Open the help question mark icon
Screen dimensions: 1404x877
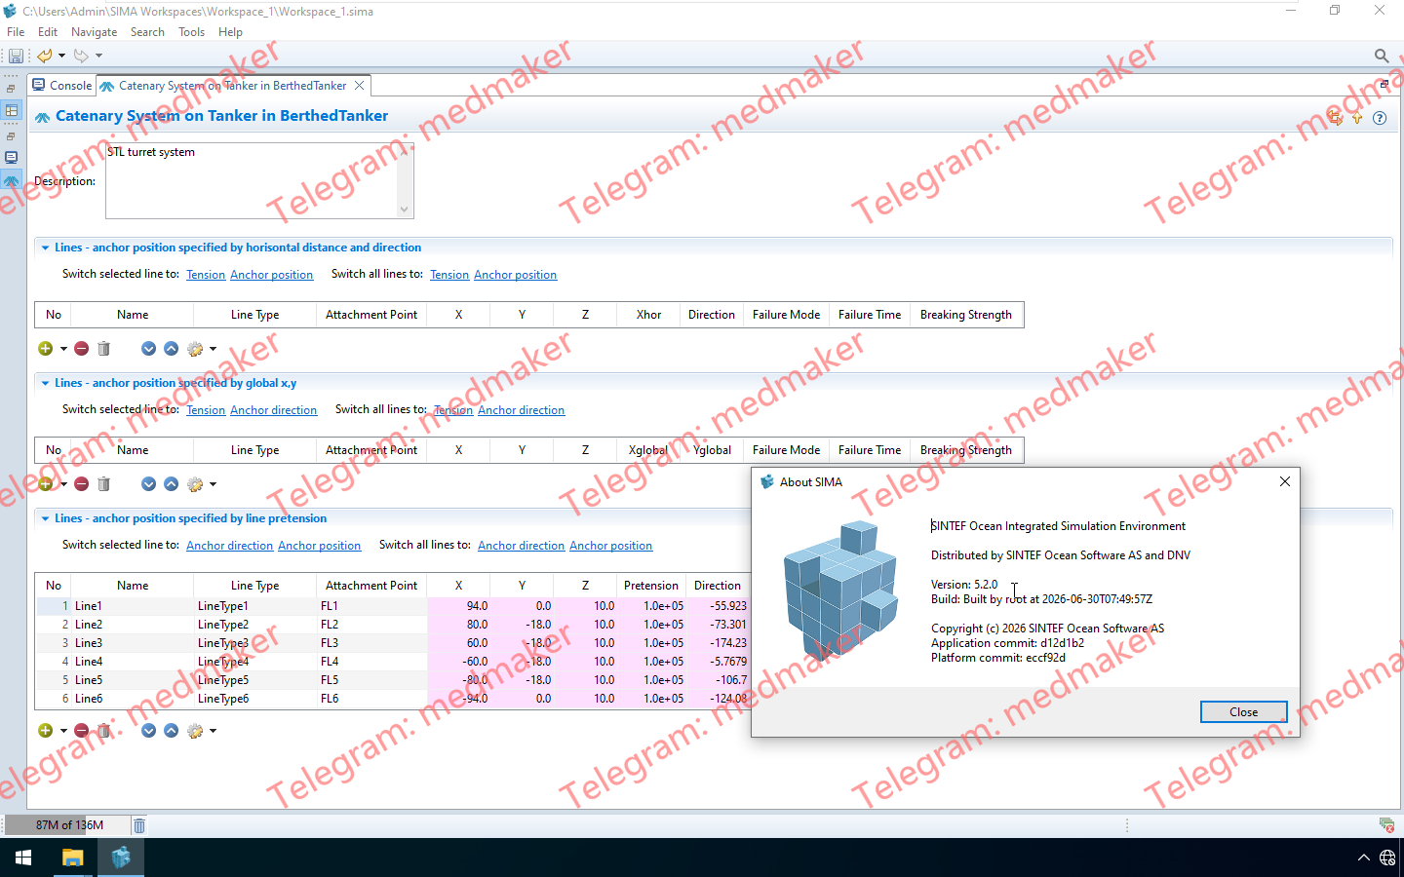[1380, 118]
